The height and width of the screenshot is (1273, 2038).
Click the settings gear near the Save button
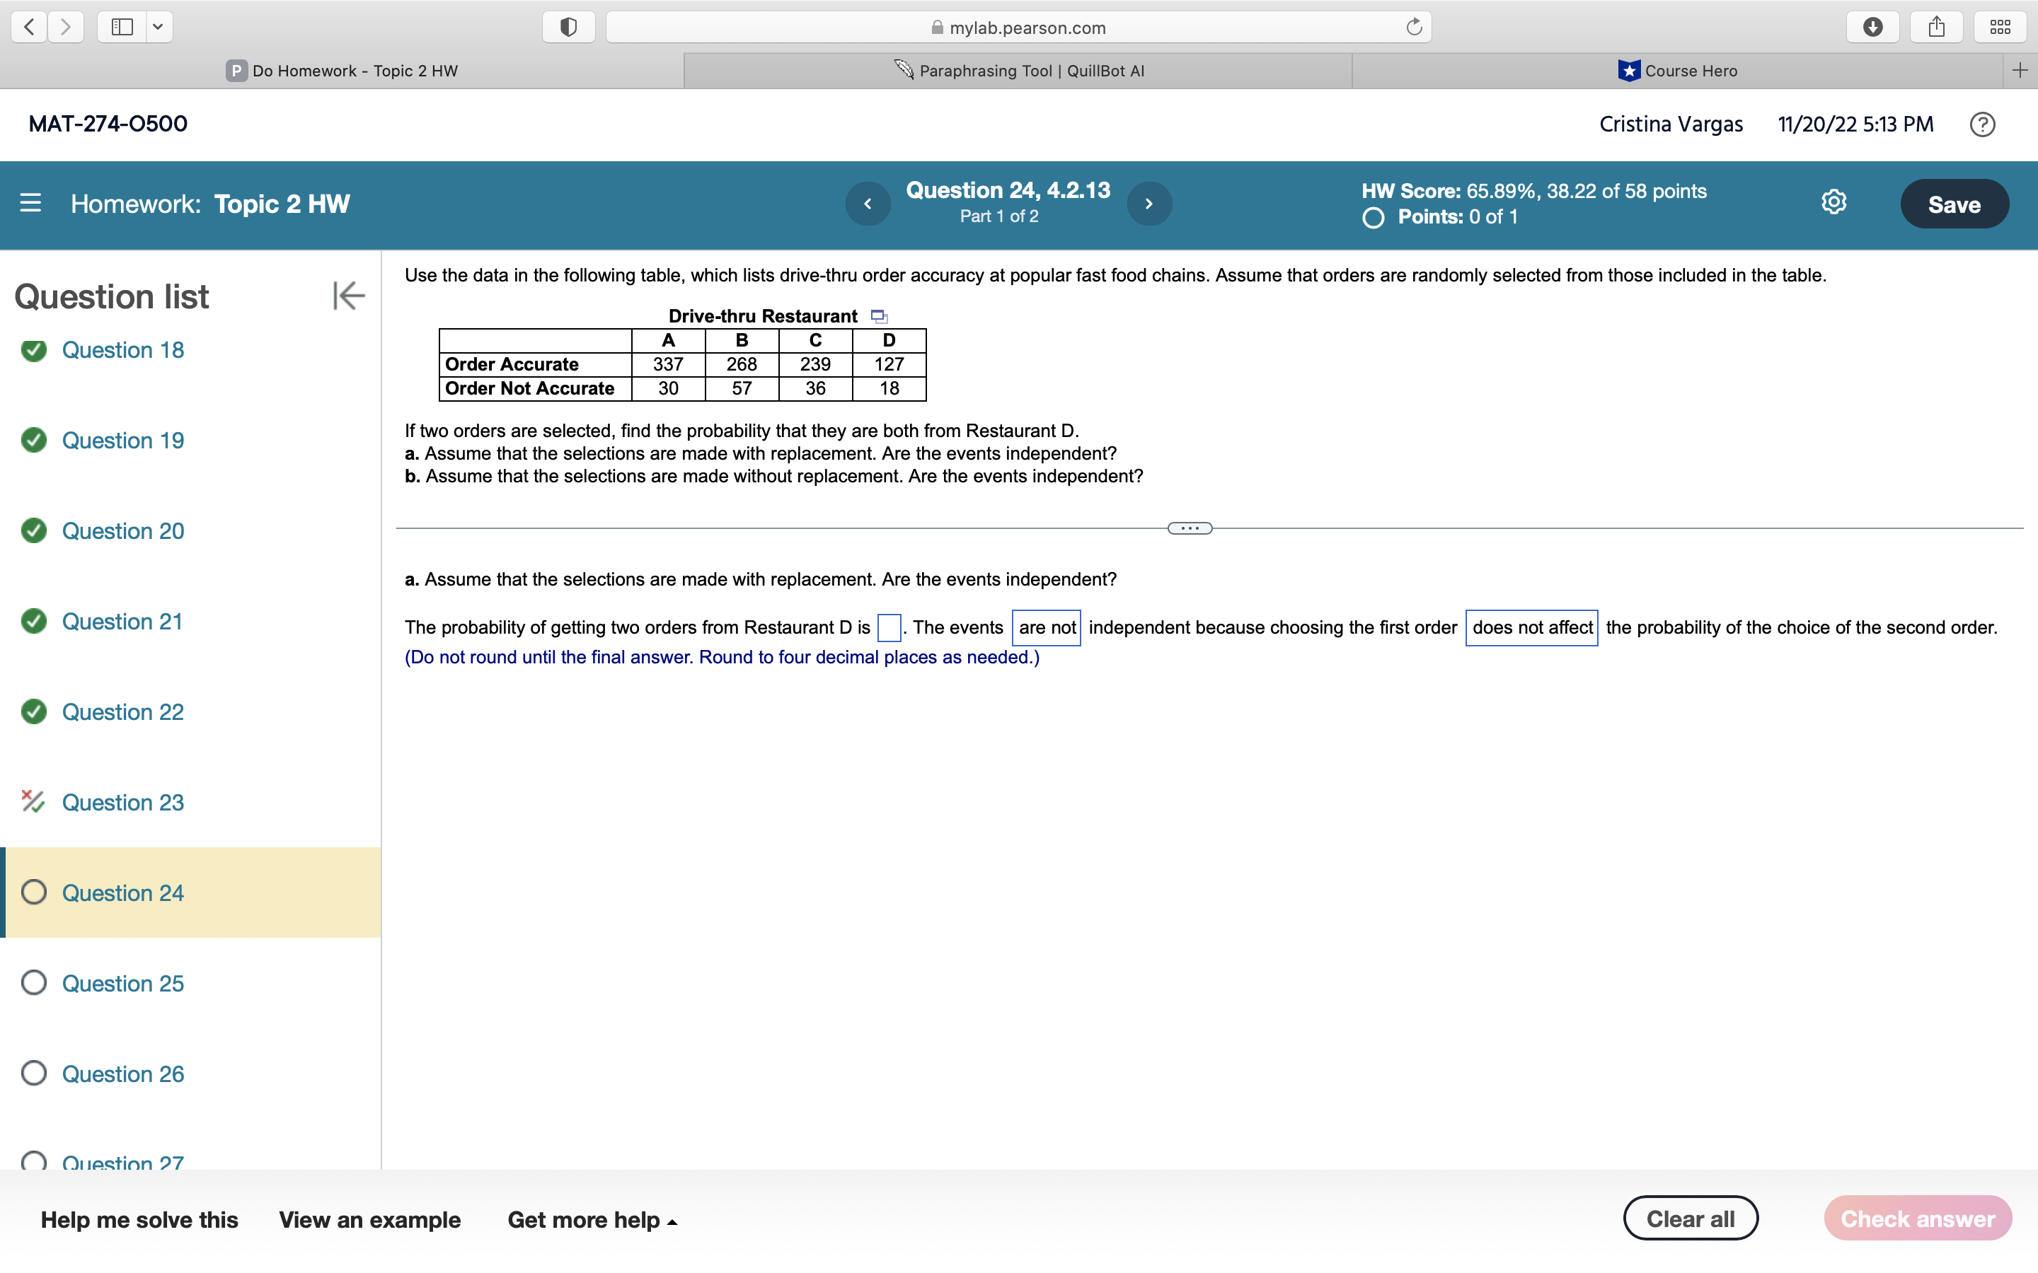(1833, 202)
